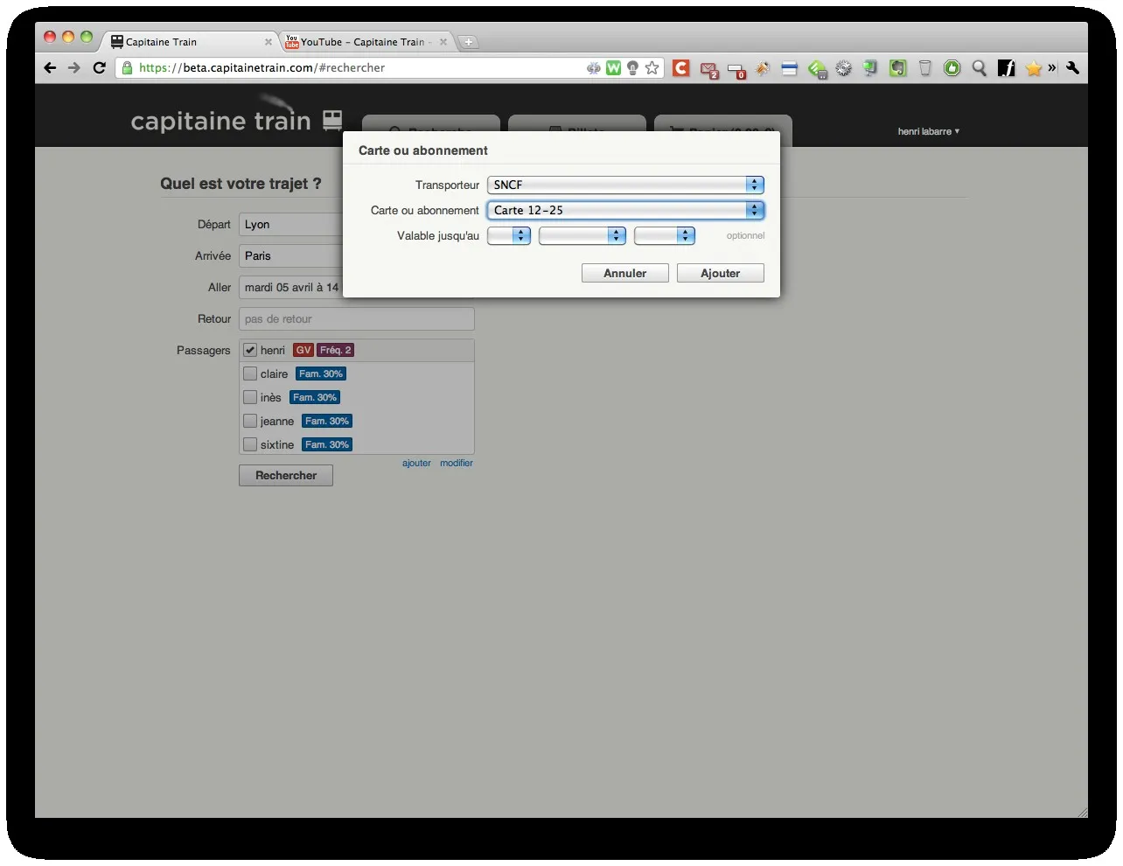Check the claire passenger checkbox
The height and width of the screenshot is (866, 1123).
coord(250,374)
